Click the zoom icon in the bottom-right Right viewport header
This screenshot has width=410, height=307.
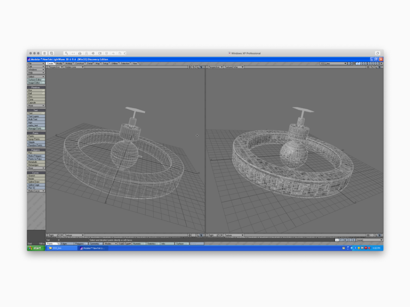point(376,235)
